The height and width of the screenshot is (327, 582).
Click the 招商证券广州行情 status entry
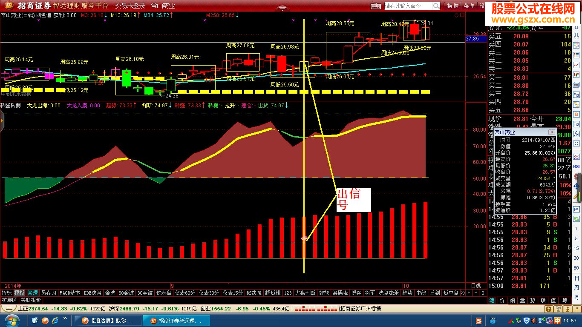pos(360,308)
